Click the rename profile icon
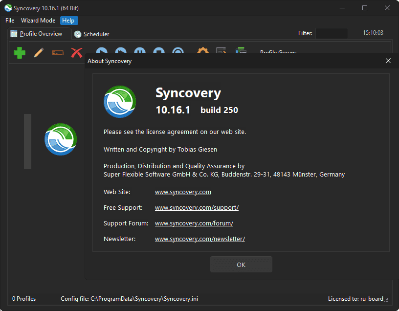The width and height of the screenshot is (399, 311). 58,53
